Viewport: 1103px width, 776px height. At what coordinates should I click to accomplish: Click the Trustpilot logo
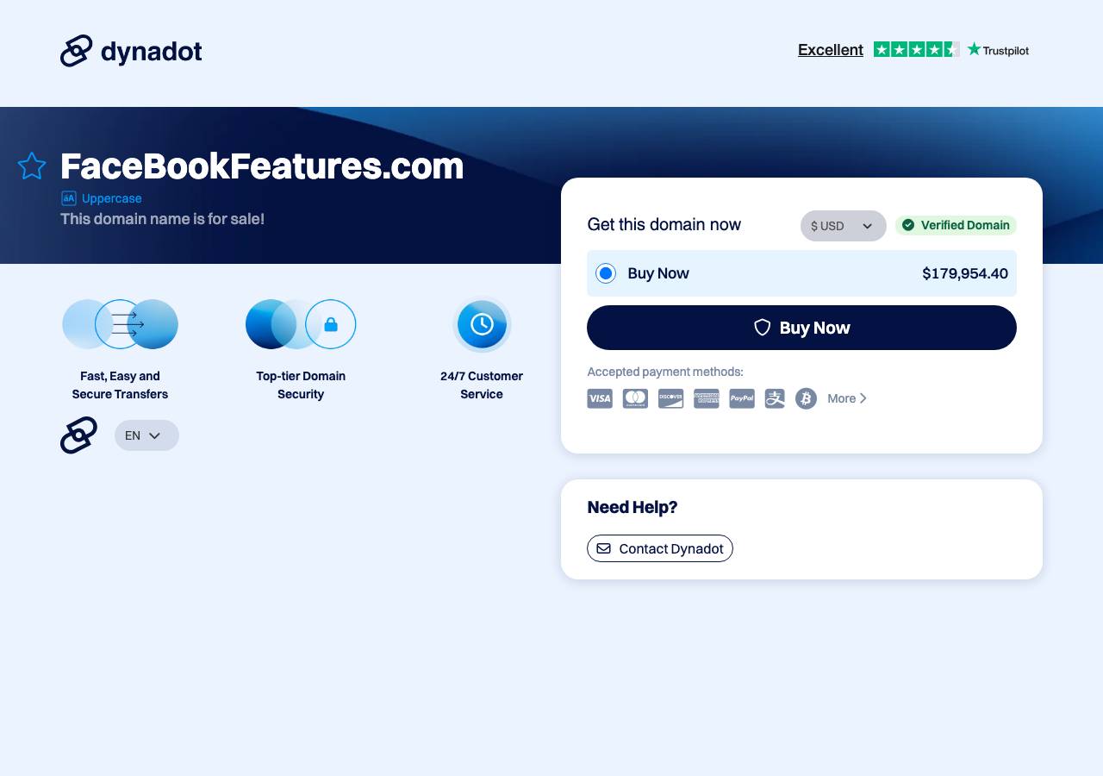pos(998,50)
